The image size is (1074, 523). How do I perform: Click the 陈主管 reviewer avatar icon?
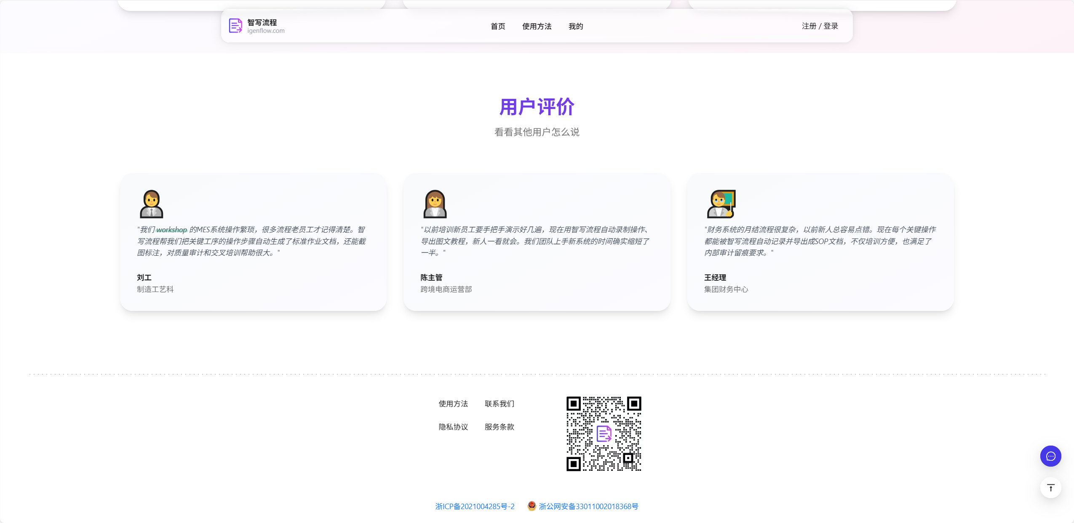[x=435, y=204]
